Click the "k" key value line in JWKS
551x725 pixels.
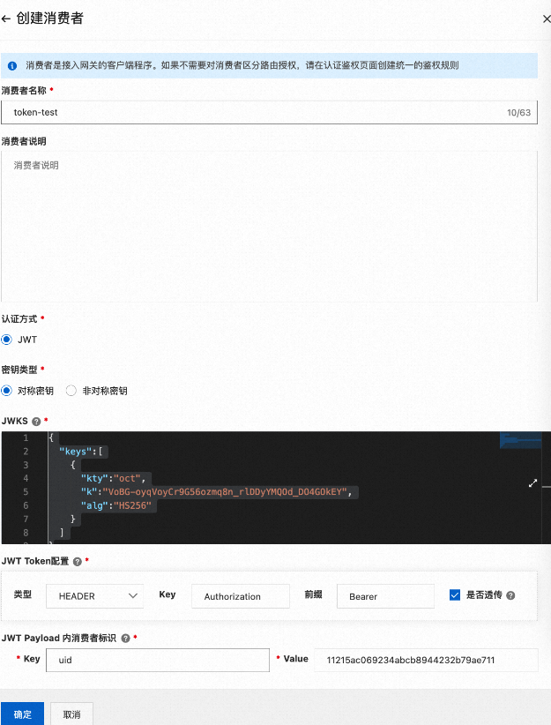coord(216,492)
